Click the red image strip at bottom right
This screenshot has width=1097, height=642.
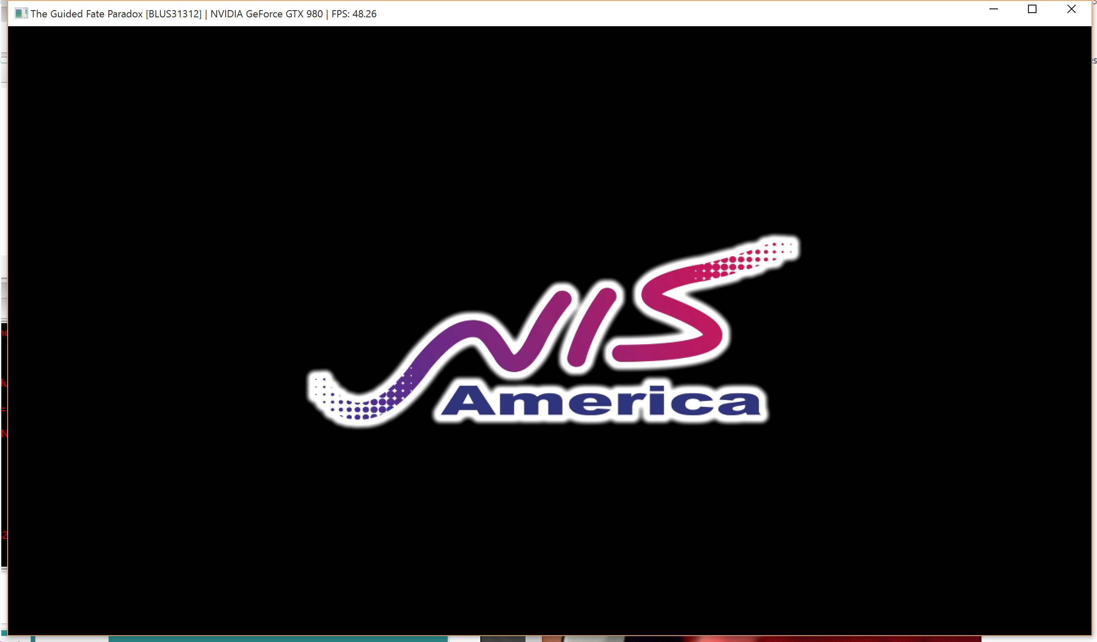tap(827, 639)
